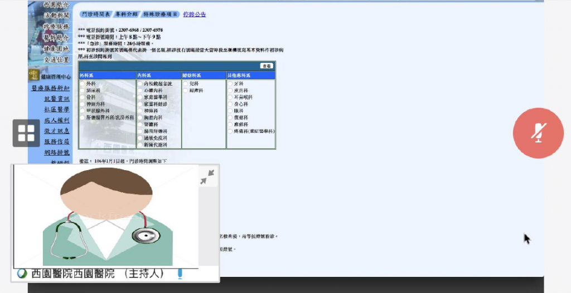
Task: Pick the 心臟內科 radio option
Action: coord(140,91)
